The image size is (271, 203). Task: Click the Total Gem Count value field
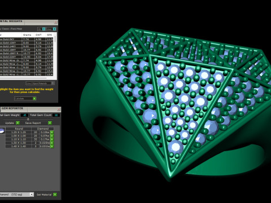click(56, 115)
